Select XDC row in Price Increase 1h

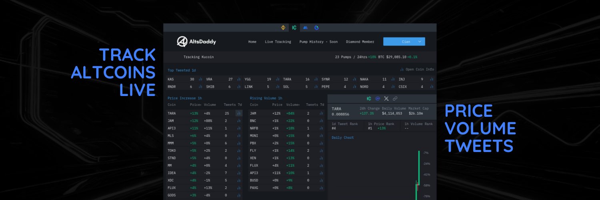[204, 180]
